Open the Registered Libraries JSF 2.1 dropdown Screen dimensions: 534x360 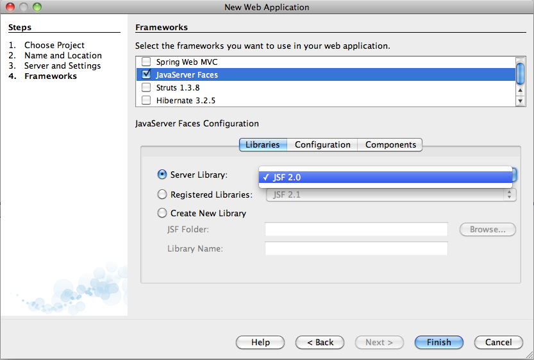(391, 194)
